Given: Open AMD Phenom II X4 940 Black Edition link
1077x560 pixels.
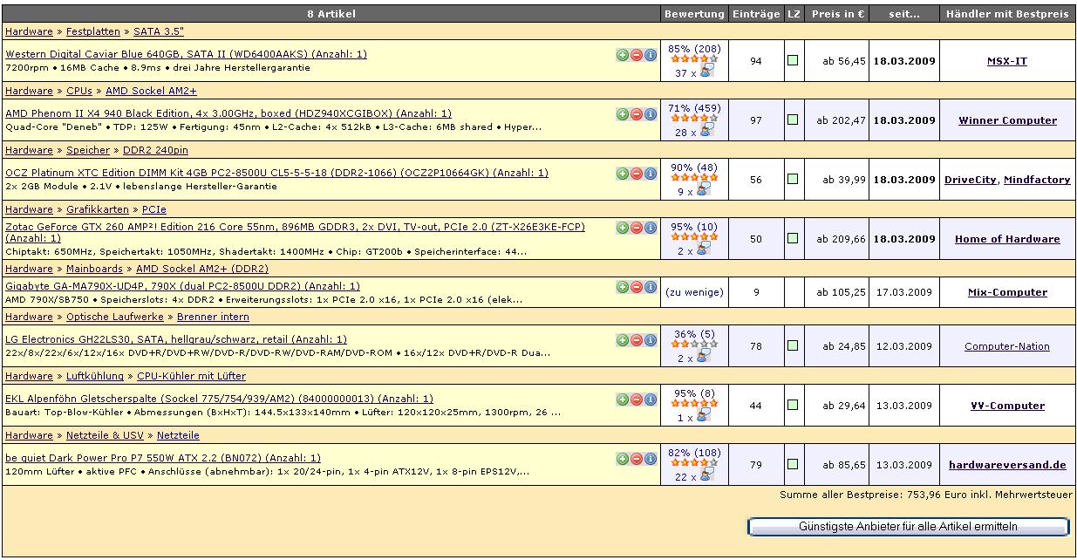Looking at the screenshot, I should (228, 113).
